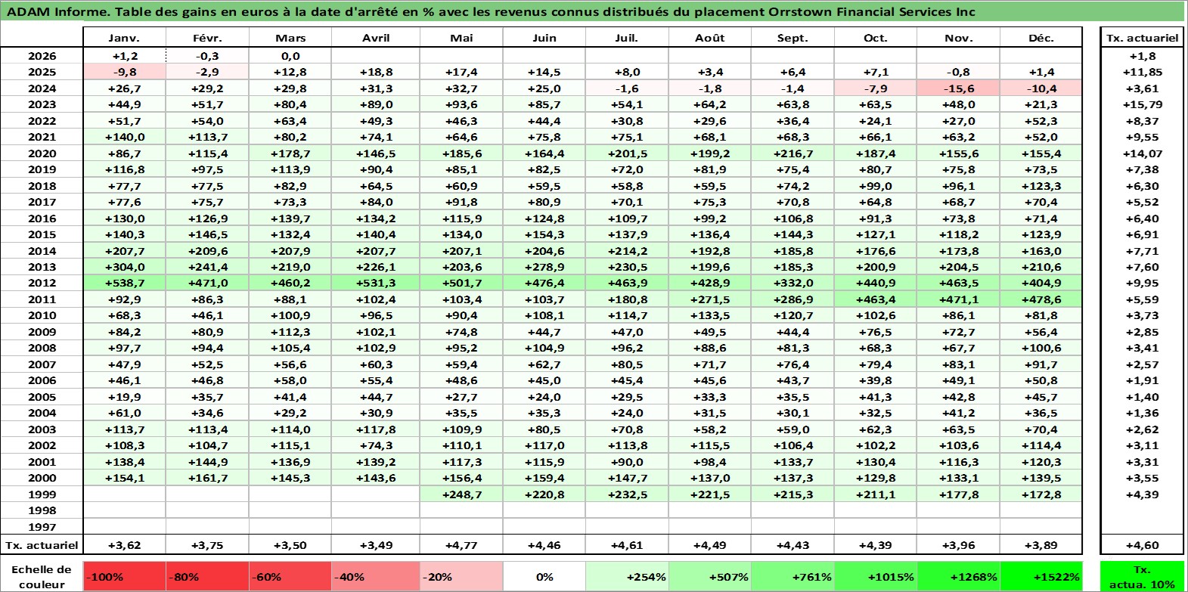The height and width of the screenshot is (592, 1188).
Task: Select the +538,7 cell for January 2012
Action: 124,283
